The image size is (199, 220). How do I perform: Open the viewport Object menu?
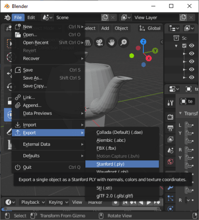122,28
